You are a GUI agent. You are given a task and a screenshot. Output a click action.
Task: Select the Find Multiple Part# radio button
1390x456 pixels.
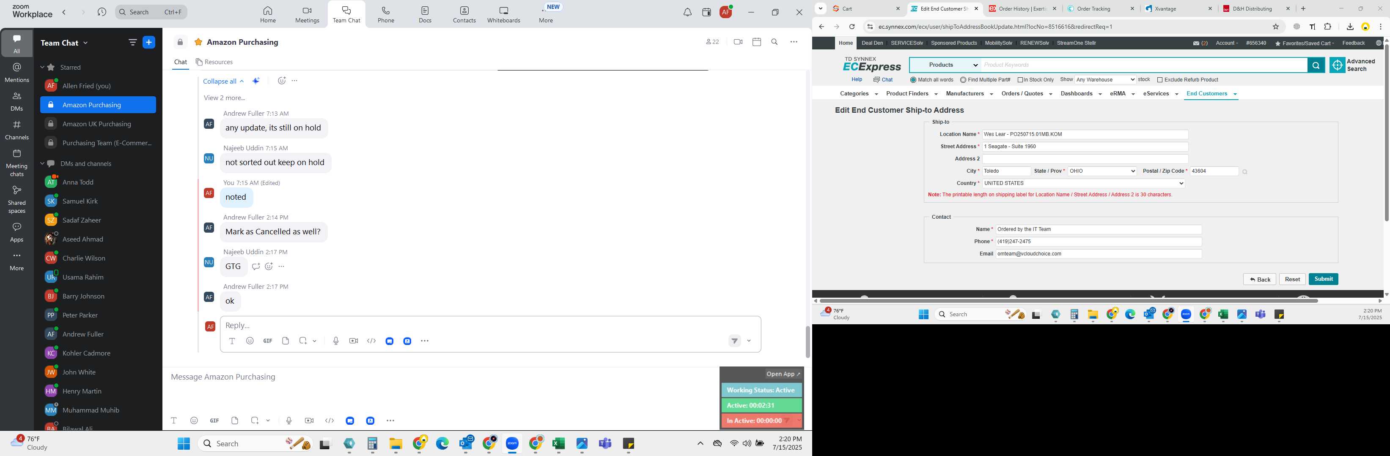(x=963, y=80)
